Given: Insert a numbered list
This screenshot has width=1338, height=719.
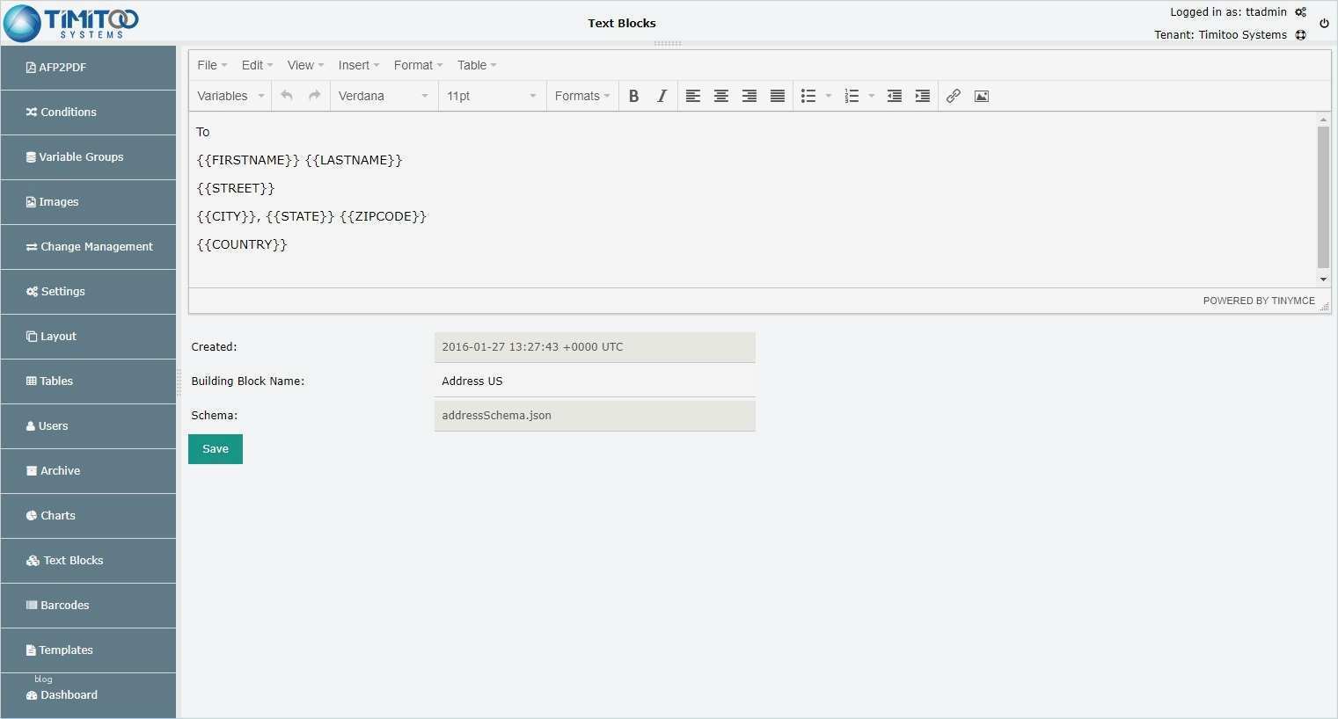Looking at the screenshot, I should (852, 96).
